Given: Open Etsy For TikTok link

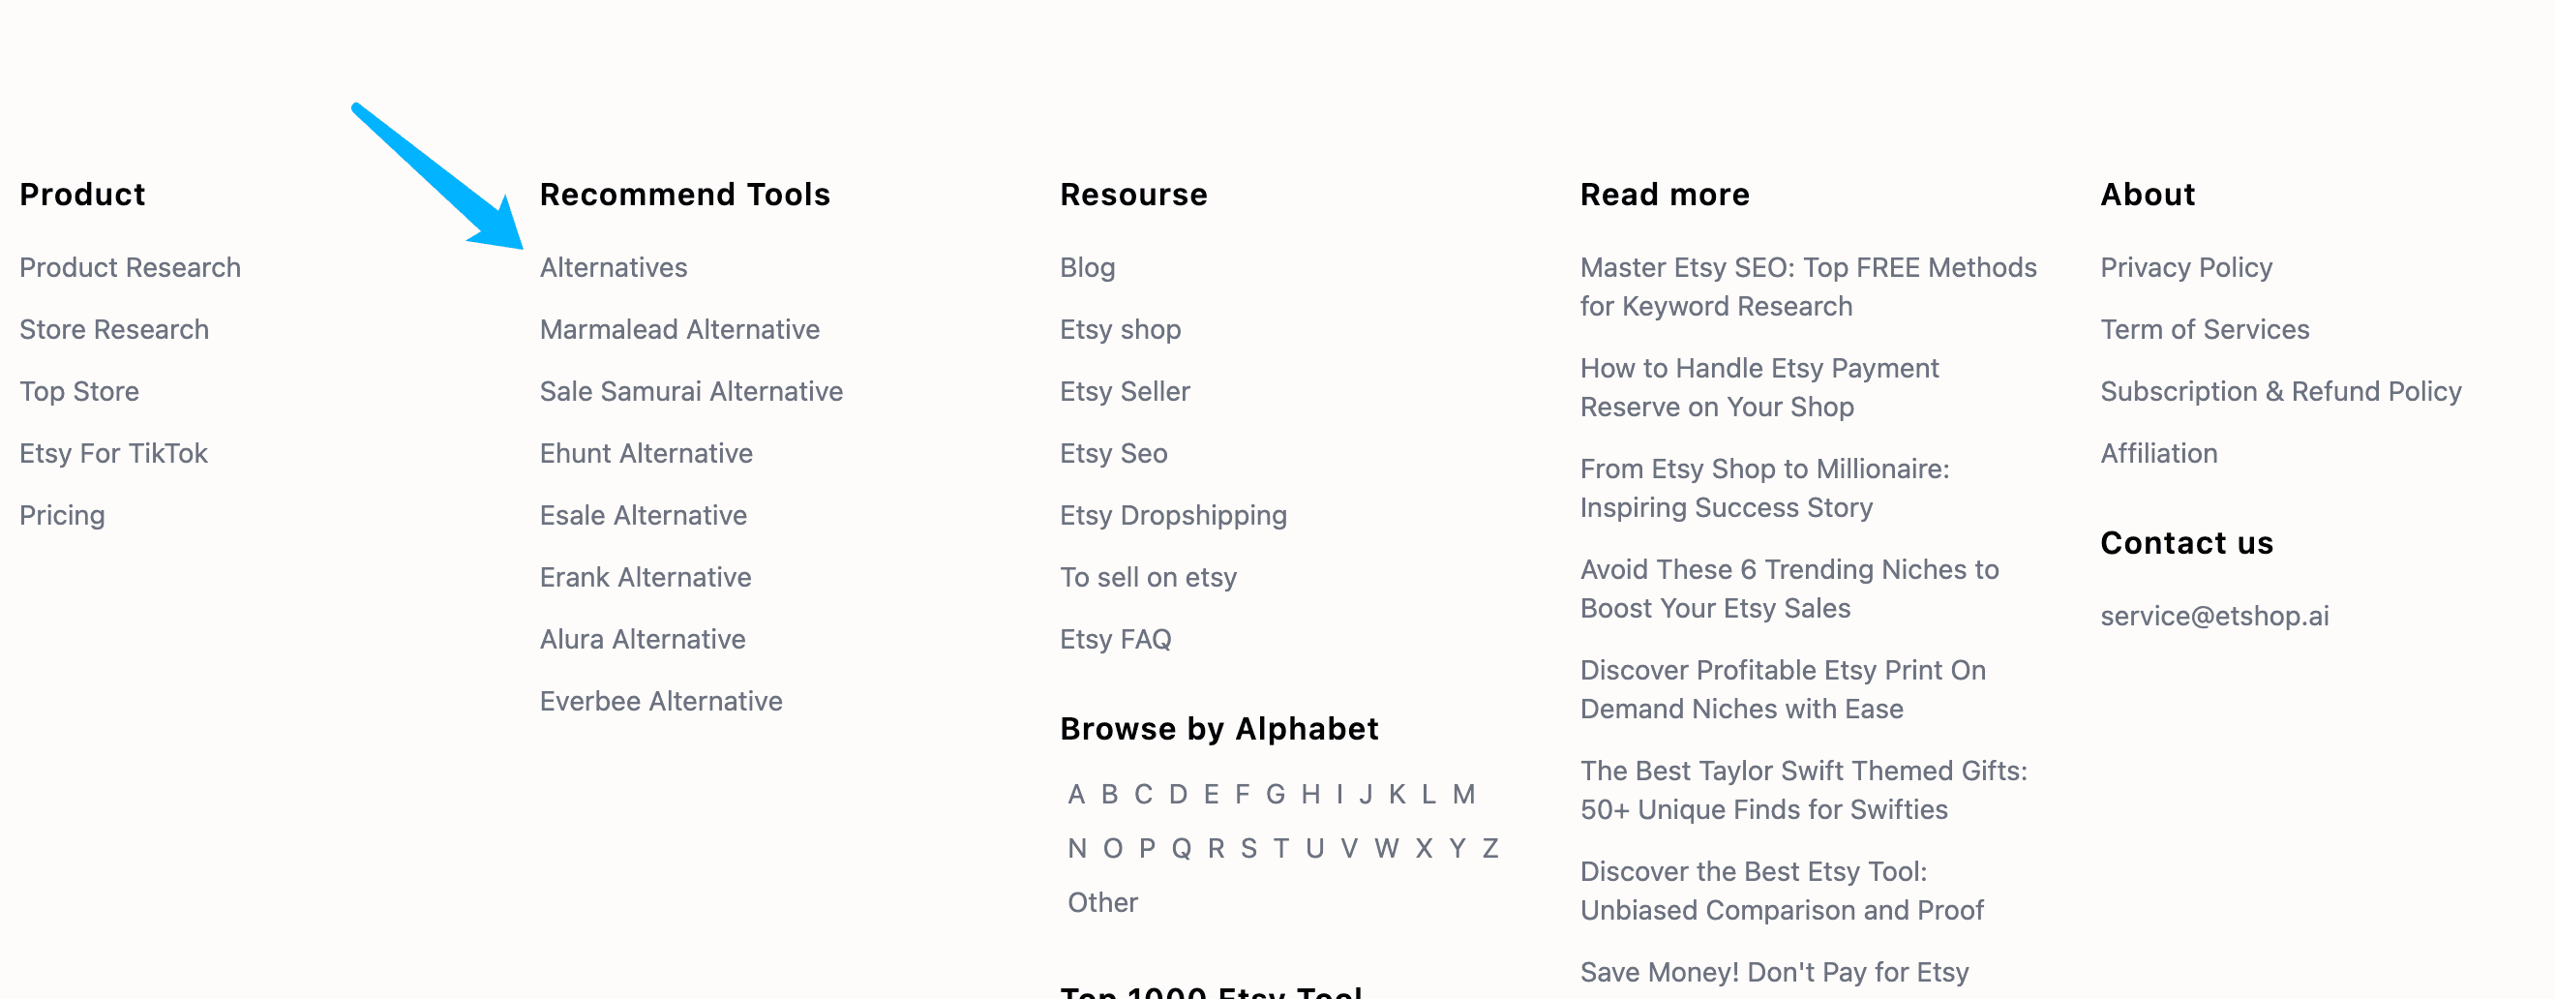Looking at the screenshot, I should pos(113,453).
